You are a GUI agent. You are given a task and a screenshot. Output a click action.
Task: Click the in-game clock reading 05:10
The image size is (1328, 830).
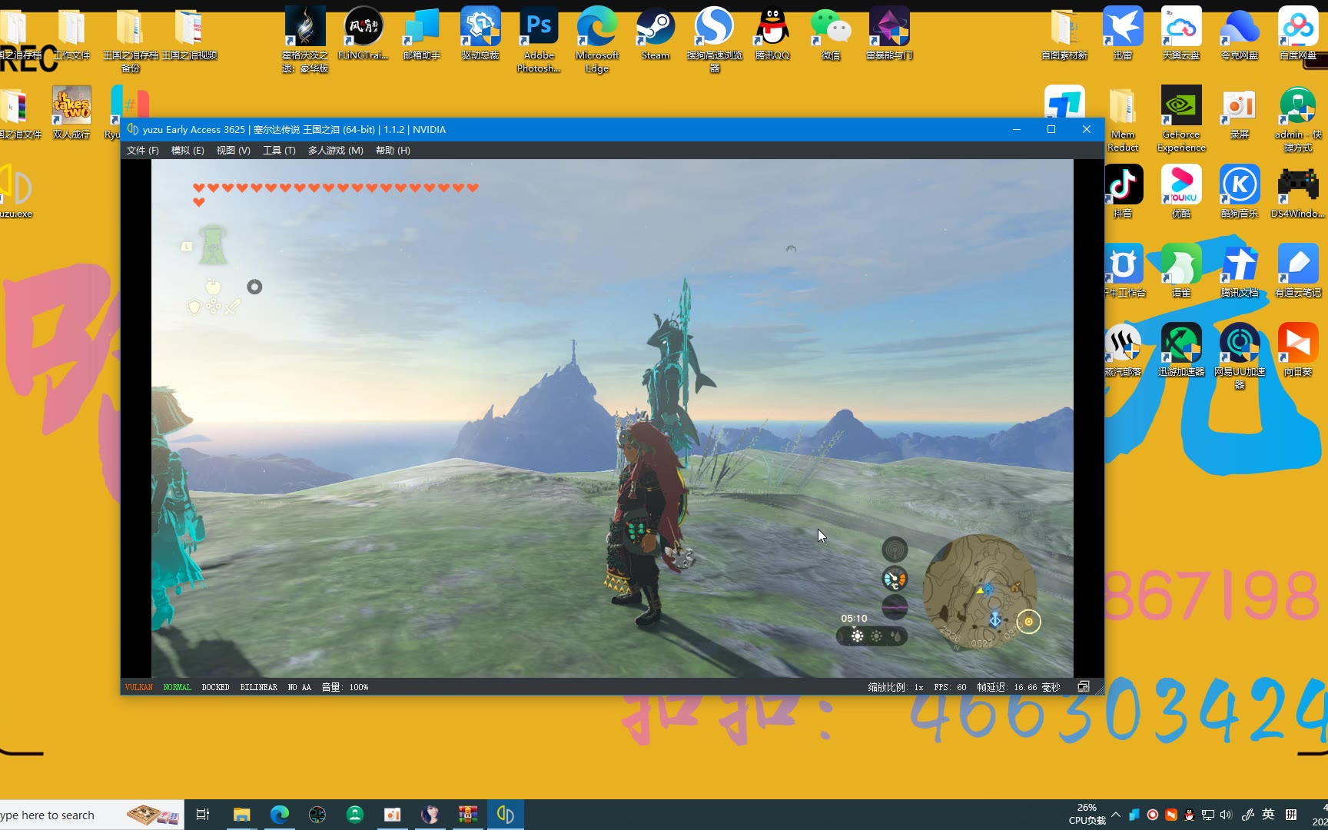click(x=854, y=618)
